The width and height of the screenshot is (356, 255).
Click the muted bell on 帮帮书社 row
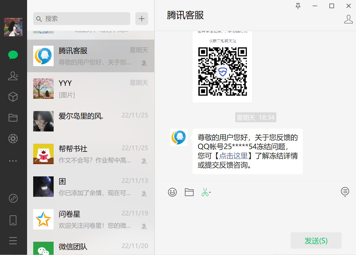pyautogui.click(x=144, y=161)
